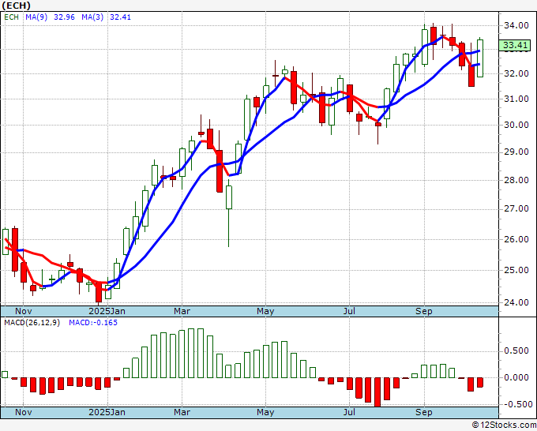This screenshot has width=537, height=431.
Task: Click the 26.00 price axis label
Action: pyautogui.click(x=516, y=239)
